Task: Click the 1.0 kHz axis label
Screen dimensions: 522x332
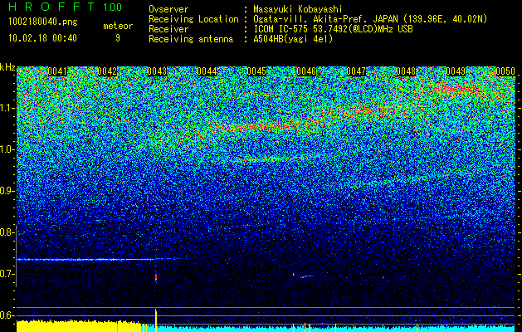Action: (7, 149)
